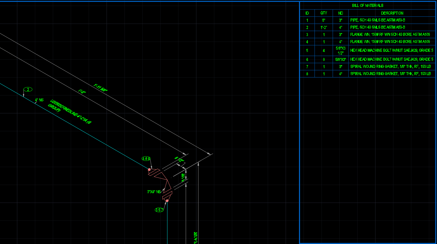This screenshot has height=244, width=437.
Task: Select row 1 pipe description in the BOM
Action: (x=377, y=20)
